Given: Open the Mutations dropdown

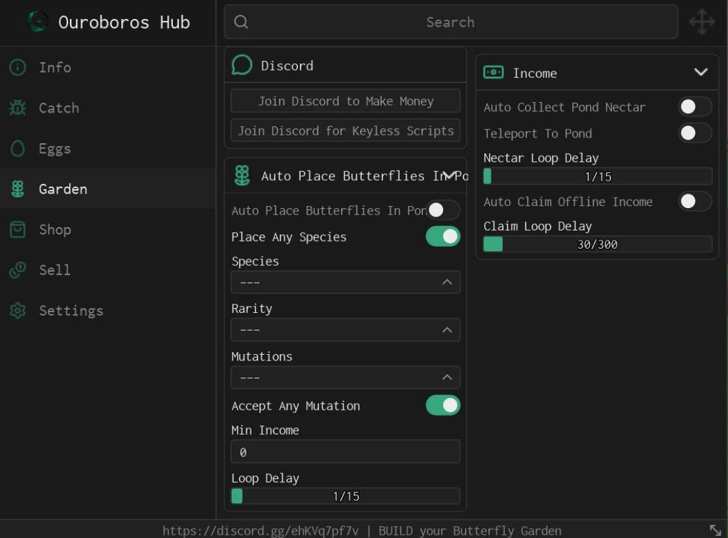Looking at the screenshot, I should click(346, 378).
